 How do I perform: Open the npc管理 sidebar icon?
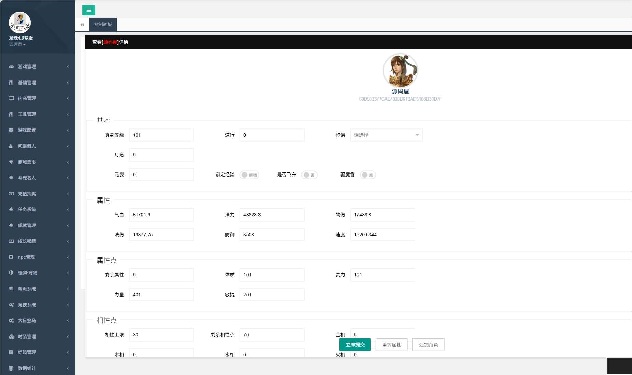click(11, 257)
